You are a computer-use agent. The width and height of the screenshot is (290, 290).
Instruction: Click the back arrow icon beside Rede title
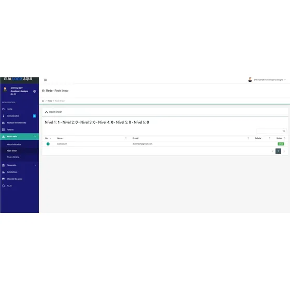pyautogui.click(x=43, y=91)
